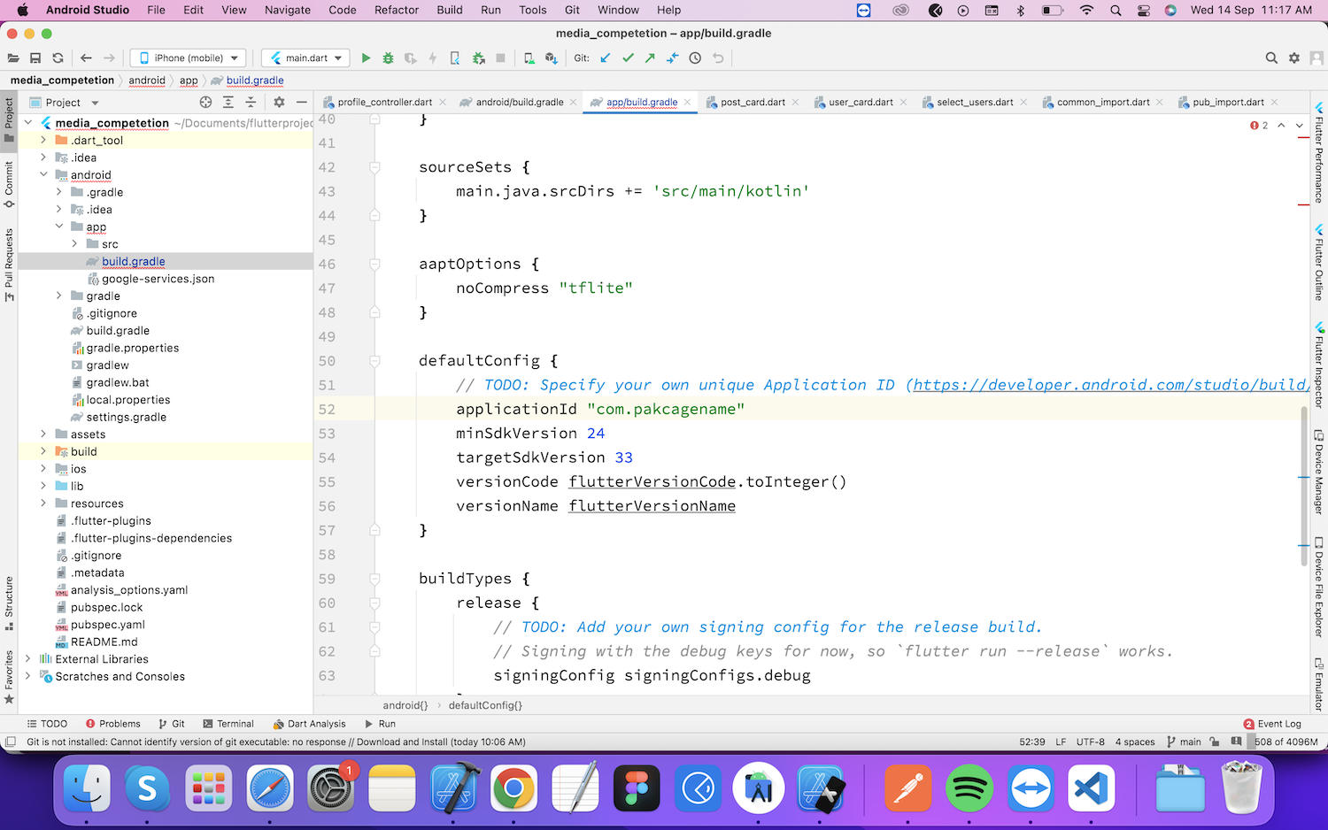The height and width of the screenshot is (830, 1328).
Task: Open Pull Requests tool window
Action: click(x=9, y=265)
